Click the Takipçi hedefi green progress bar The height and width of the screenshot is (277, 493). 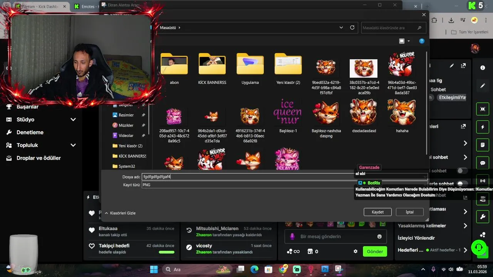[166, 252]
